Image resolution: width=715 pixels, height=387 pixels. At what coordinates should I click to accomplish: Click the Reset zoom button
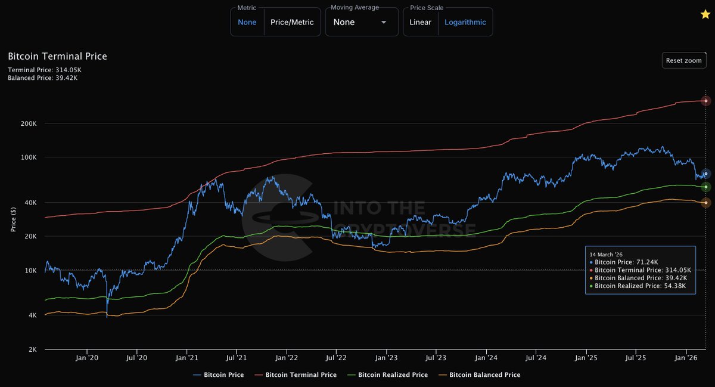(x=683, y=60)
